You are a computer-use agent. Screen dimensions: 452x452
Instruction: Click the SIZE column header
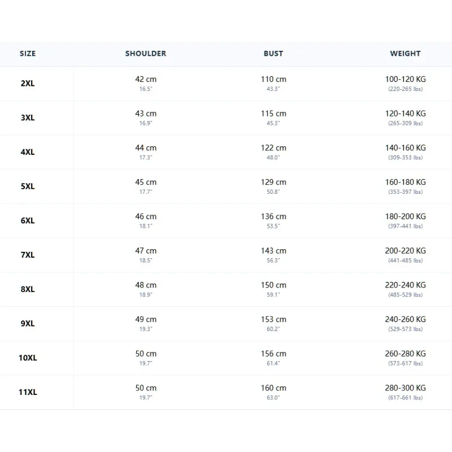[x=28, y=54]
